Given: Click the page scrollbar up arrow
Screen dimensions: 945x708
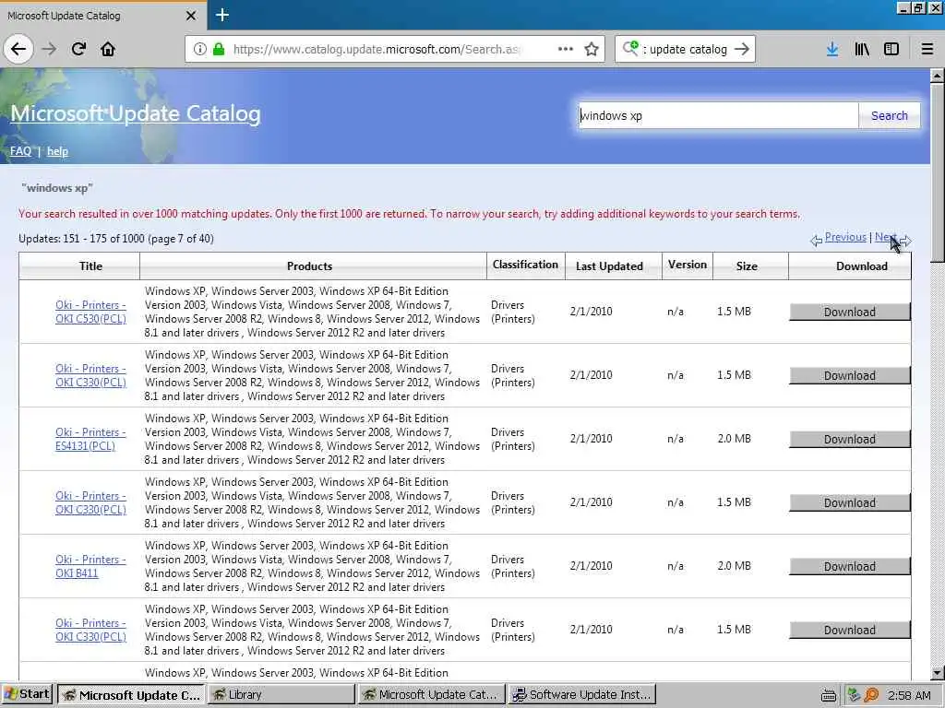Looking at the screenshot, I should pyautogui.click(x=938, y=76).
